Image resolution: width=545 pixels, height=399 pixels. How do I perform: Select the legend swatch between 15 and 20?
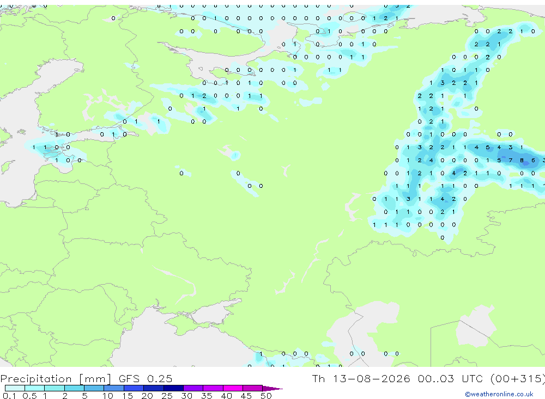coord(134,388)
